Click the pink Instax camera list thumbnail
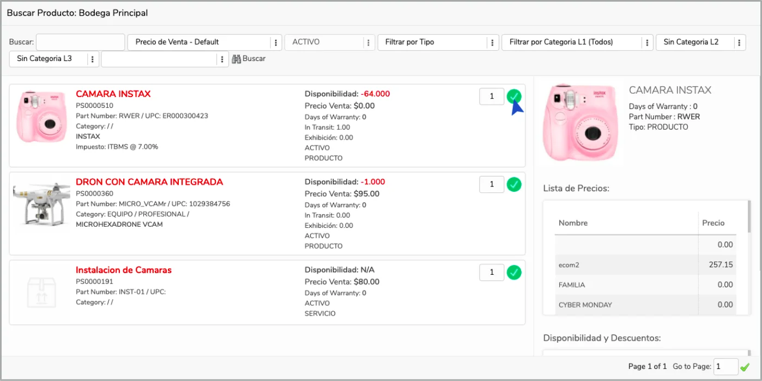Viewport: 762px width, 381px height. (43, 116)
